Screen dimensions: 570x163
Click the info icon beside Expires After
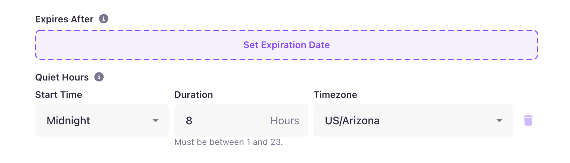click(x=104, y=19)
